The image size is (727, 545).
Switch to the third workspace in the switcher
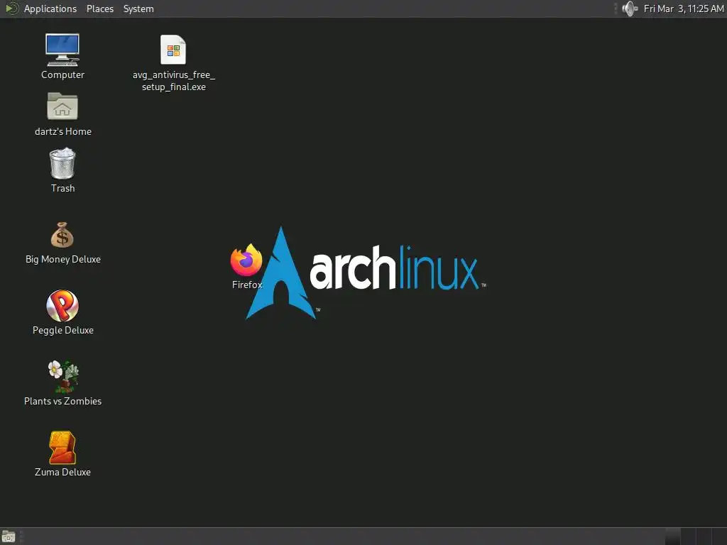coord(704,536)
